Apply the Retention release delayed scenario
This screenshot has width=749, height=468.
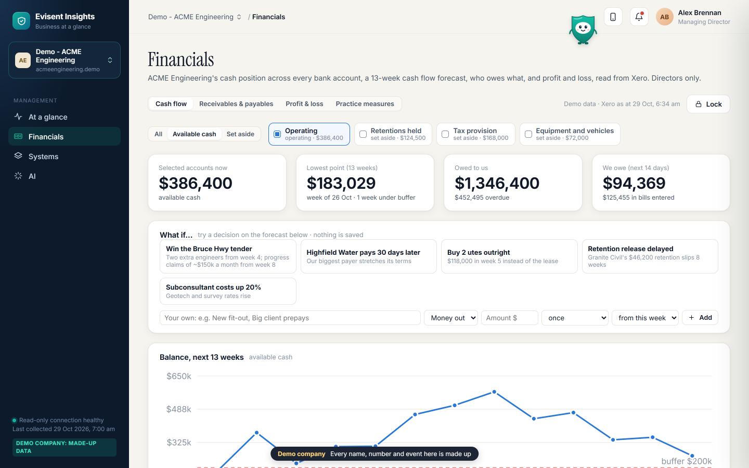[x=650, y=256]
